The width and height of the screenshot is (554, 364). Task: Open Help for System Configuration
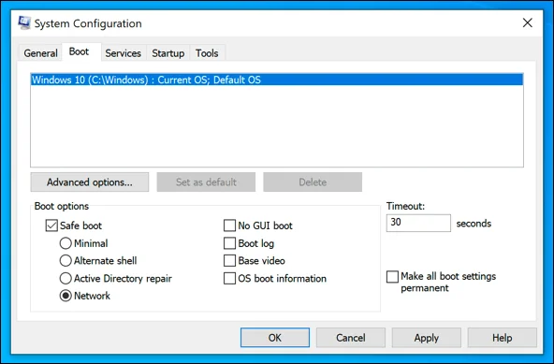coord(502,338)
